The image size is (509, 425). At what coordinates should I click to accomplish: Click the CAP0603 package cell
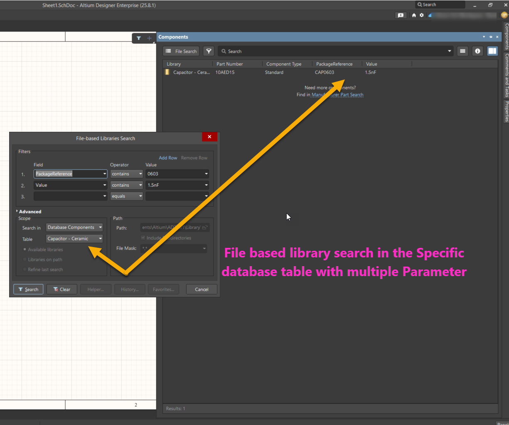(325, 72)
